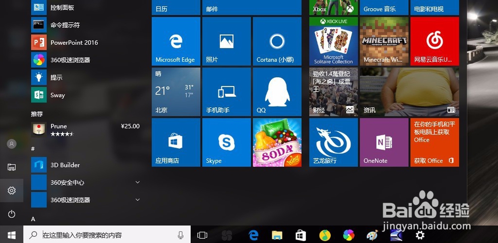Open the user account icon
The width and height of the screenshot is (498, 243).
[x=11, y=144]
